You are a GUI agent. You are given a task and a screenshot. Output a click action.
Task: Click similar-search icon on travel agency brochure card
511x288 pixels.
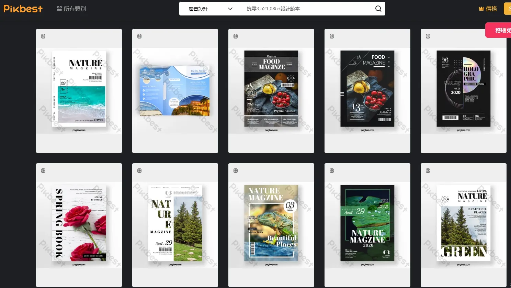pos(139,36)
